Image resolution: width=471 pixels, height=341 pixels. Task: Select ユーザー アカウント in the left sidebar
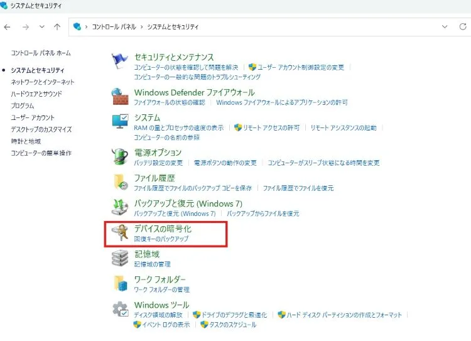[33, 117]
